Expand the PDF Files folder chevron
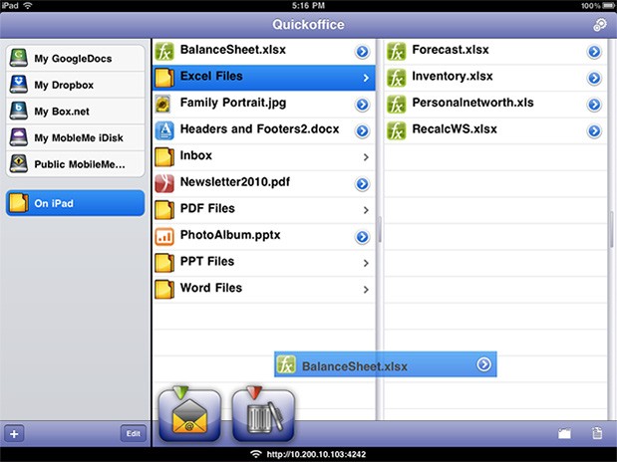This screenshot has width=617, height=462. pos(366,210)
